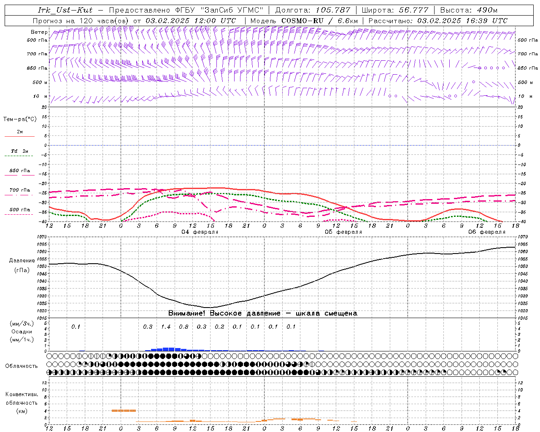Click the solid red 2м legend line
Image resolution: width=540 pixels, height=432 pixels.
point(19,136)
